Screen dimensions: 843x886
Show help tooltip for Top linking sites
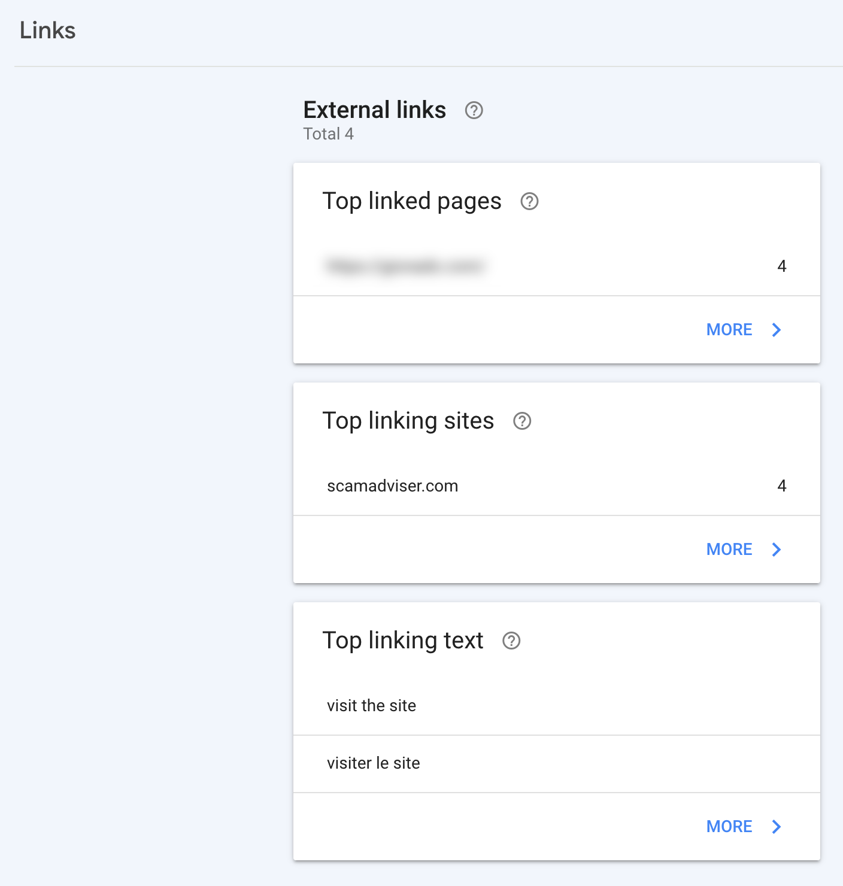tap(522, 421)
